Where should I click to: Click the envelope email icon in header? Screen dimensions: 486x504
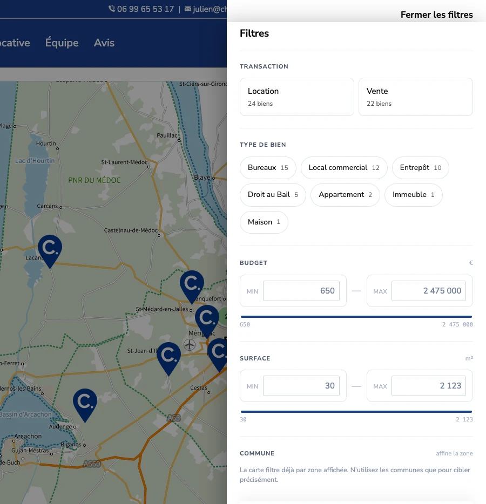coord(188,9)
